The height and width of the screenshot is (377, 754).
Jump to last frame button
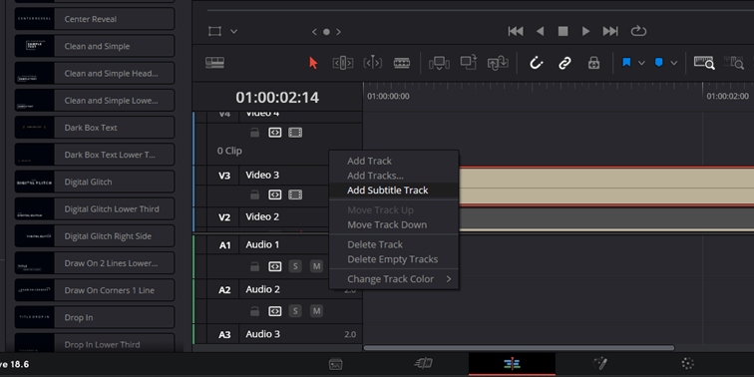click(610, 31)
